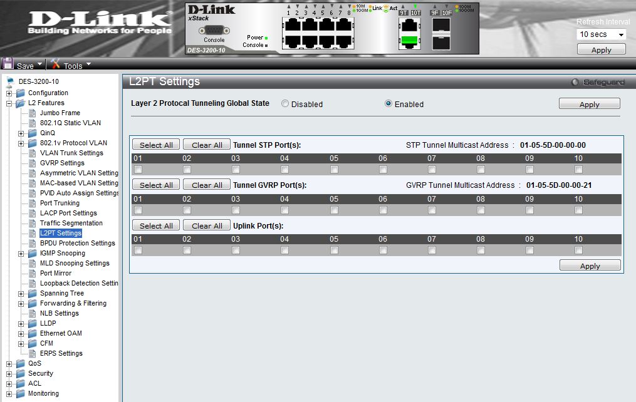Expand the 802.1v Protocol VLAN node
Screen dimensions: 636x402
coord(21,143)
